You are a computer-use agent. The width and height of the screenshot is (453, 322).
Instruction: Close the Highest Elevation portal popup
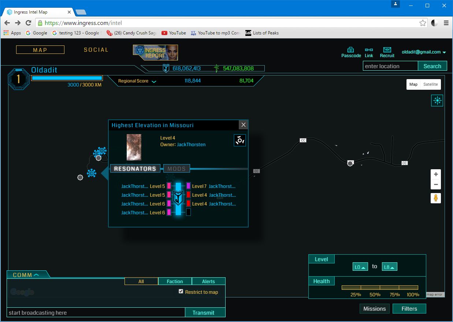pos(243,125)
